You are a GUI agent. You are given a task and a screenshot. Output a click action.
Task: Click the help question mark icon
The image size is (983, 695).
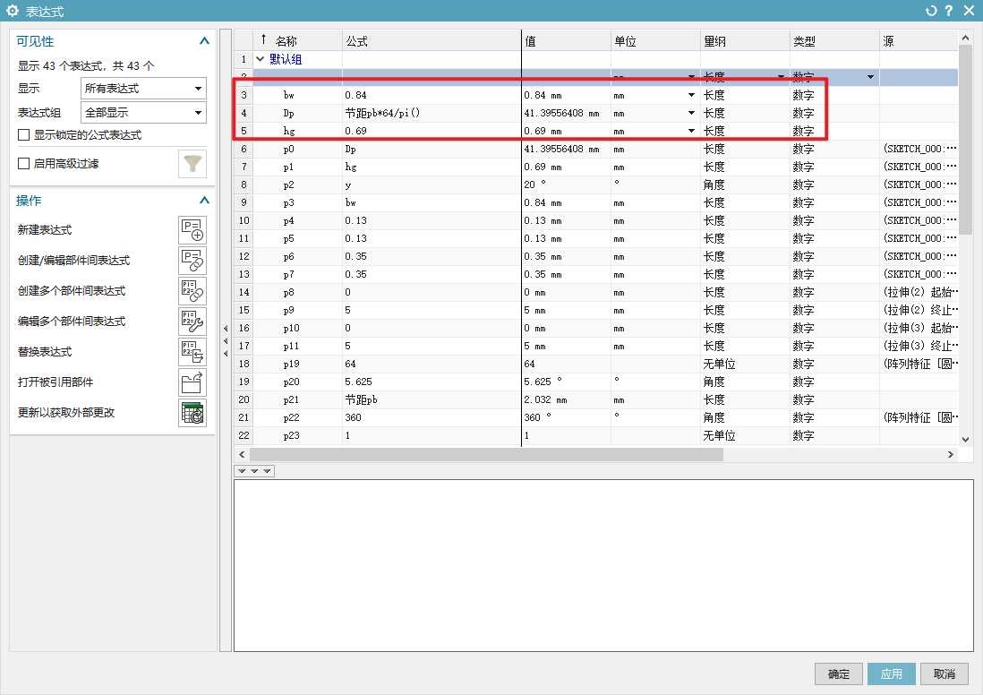949,11
